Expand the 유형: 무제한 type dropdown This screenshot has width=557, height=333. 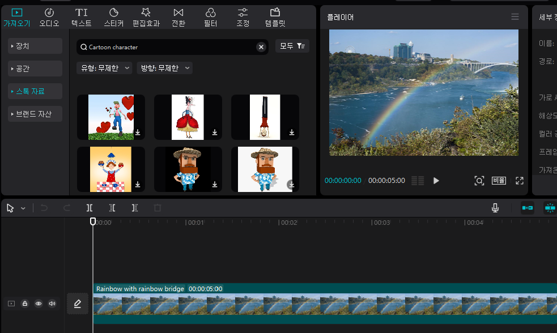click(x=104, y=68)
